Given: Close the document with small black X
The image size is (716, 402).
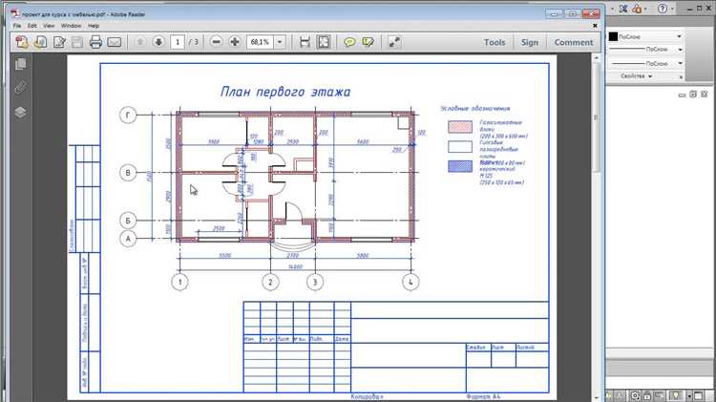Looking at the screenshot, I should [x=595, y=26].
